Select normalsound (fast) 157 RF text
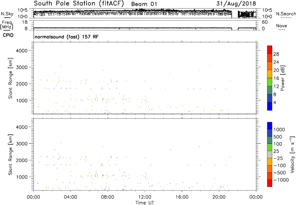 coord(67,37)
